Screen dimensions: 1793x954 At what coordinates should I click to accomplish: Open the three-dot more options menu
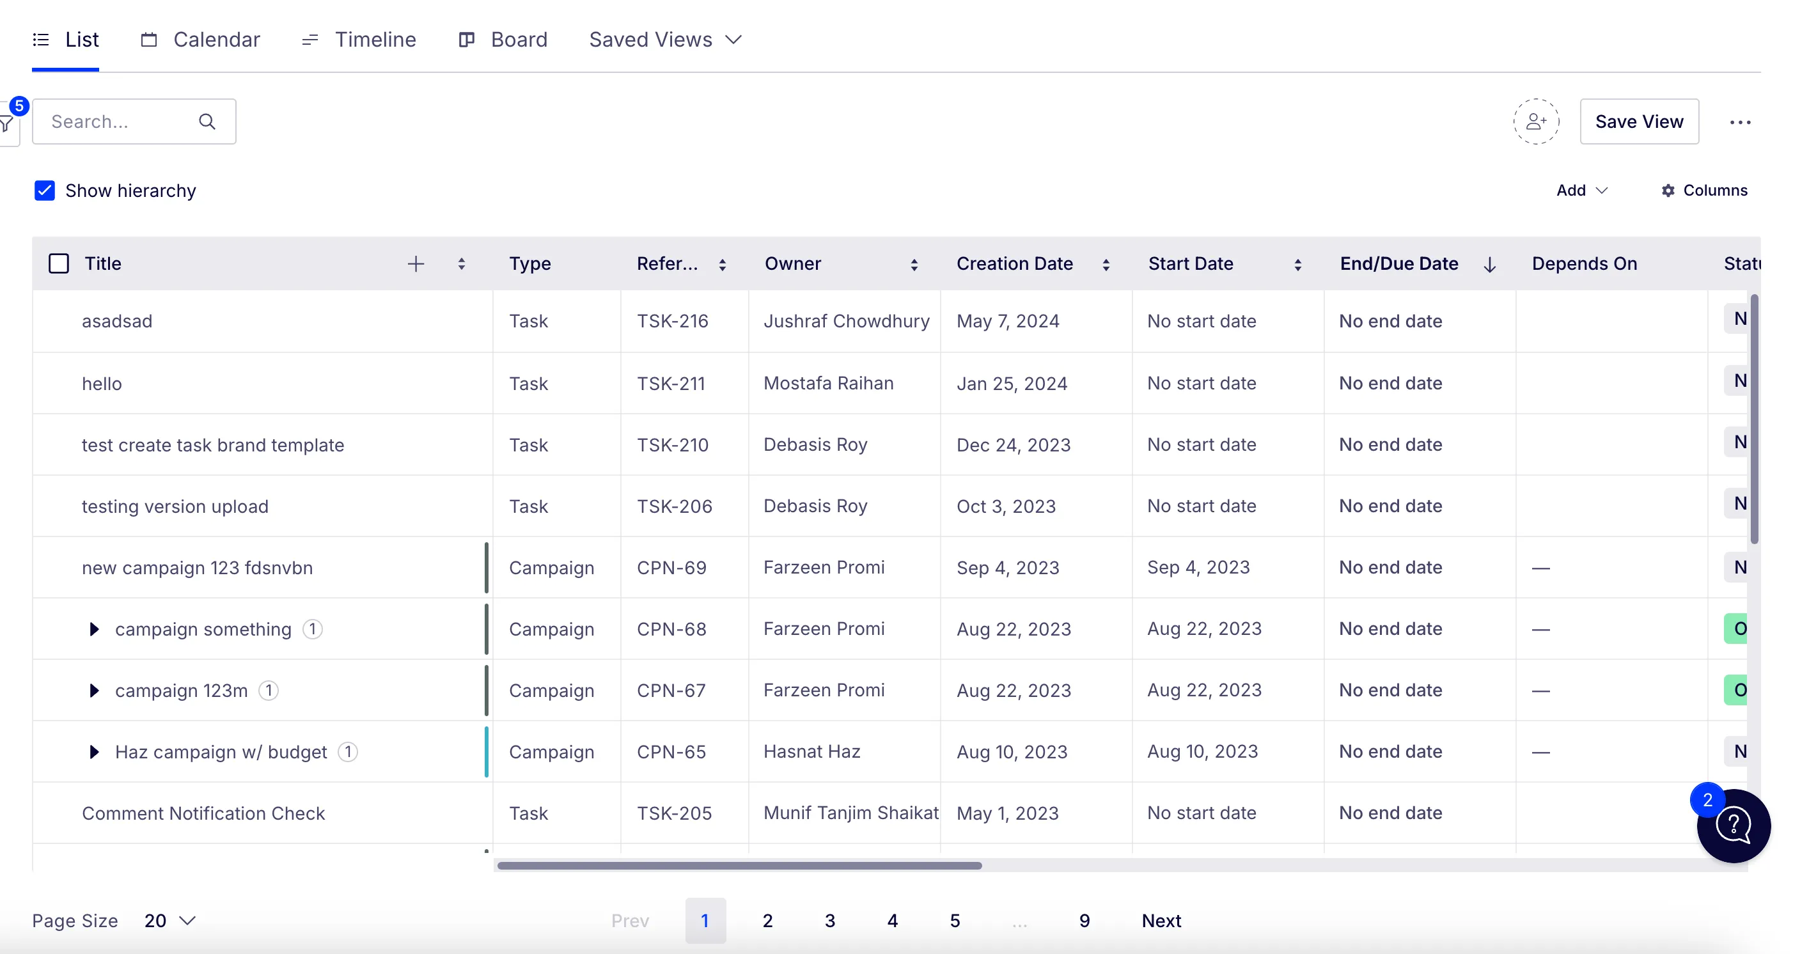click(x=1739, y=123)
